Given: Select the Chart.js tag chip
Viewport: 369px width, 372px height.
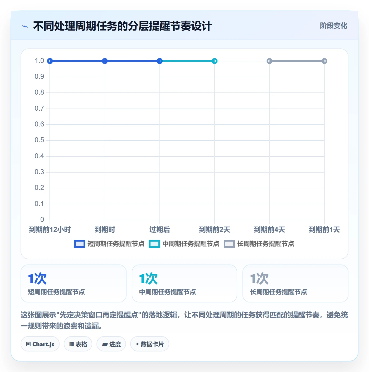Looking at the screenshot, I should (40, 344).
